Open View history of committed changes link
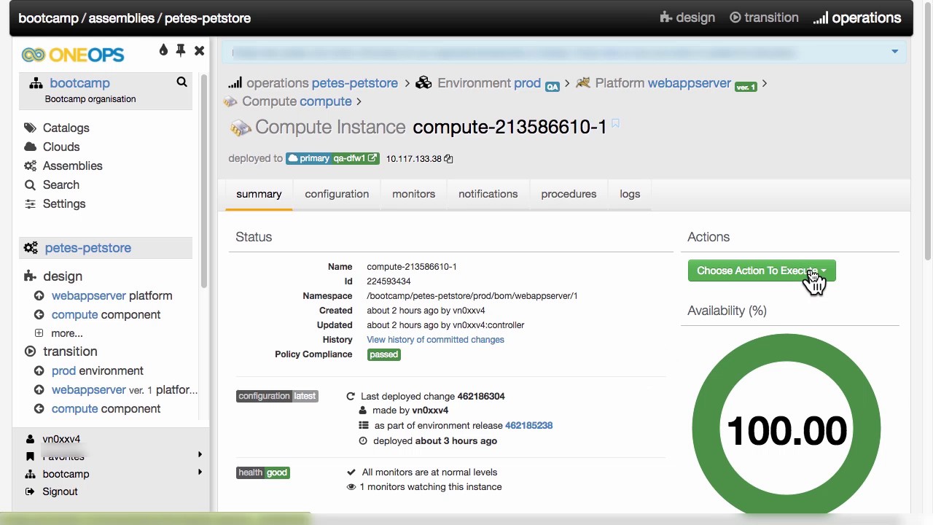933x525 pixels. point(435,340)
